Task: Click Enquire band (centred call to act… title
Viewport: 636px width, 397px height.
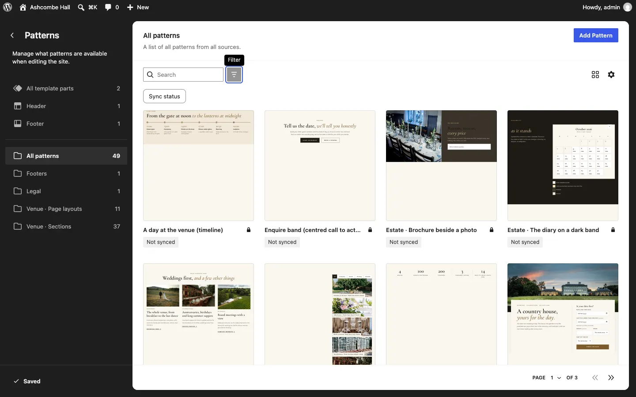Action: tap(313, 230)
